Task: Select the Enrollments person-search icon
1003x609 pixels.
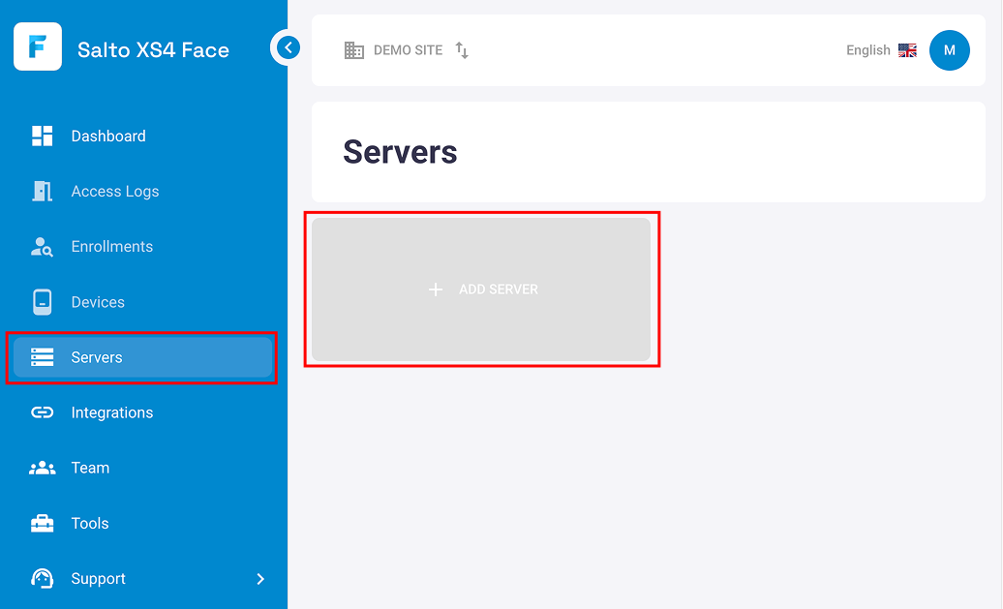Action: (43, 246)
